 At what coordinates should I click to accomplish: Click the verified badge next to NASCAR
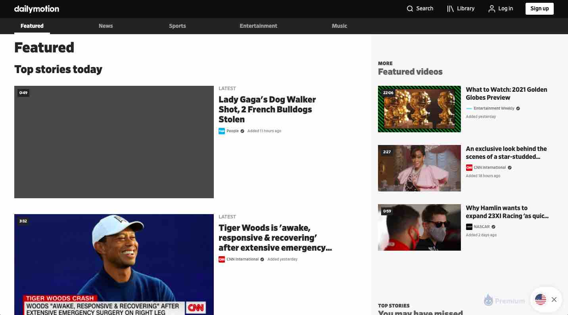click(493, 227)
